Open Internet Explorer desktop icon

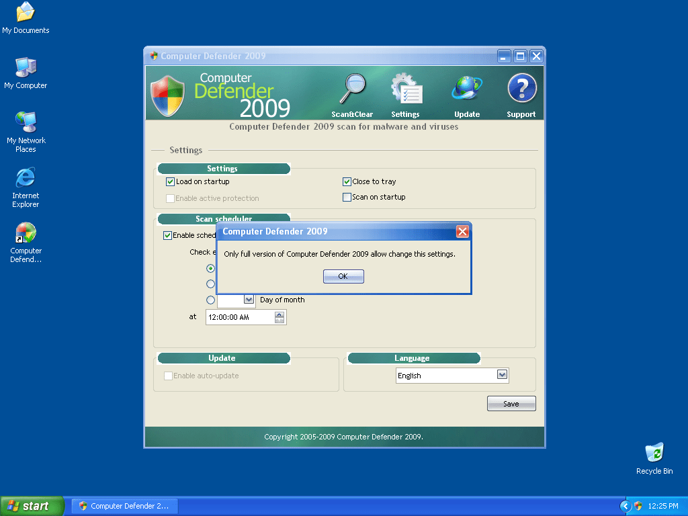26,179
